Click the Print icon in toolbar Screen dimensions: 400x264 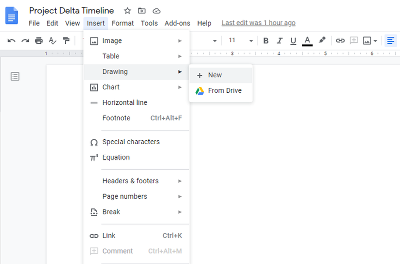(x=39, y=40)
